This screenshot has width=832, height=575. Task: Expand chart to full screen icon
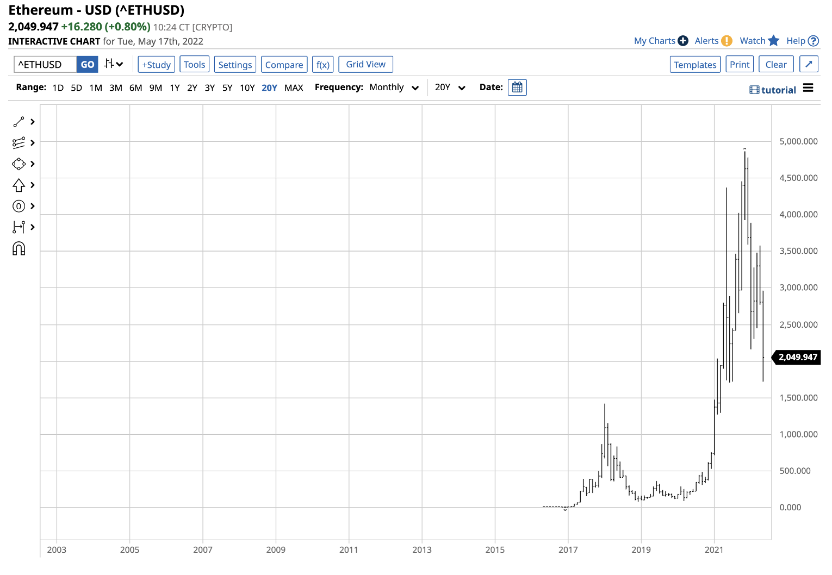click(x=809, y=64)
